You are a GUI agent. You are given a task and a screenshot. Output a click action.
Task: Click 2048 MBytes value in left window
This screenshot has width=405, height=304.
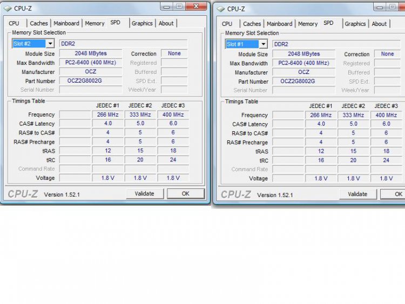[91, 53]
